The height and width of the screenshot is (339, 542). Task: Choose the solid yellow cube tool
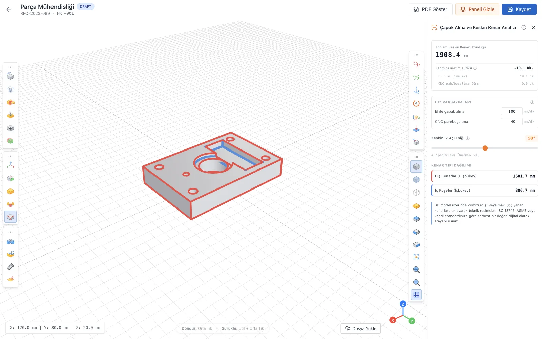[x=11, y=191]
